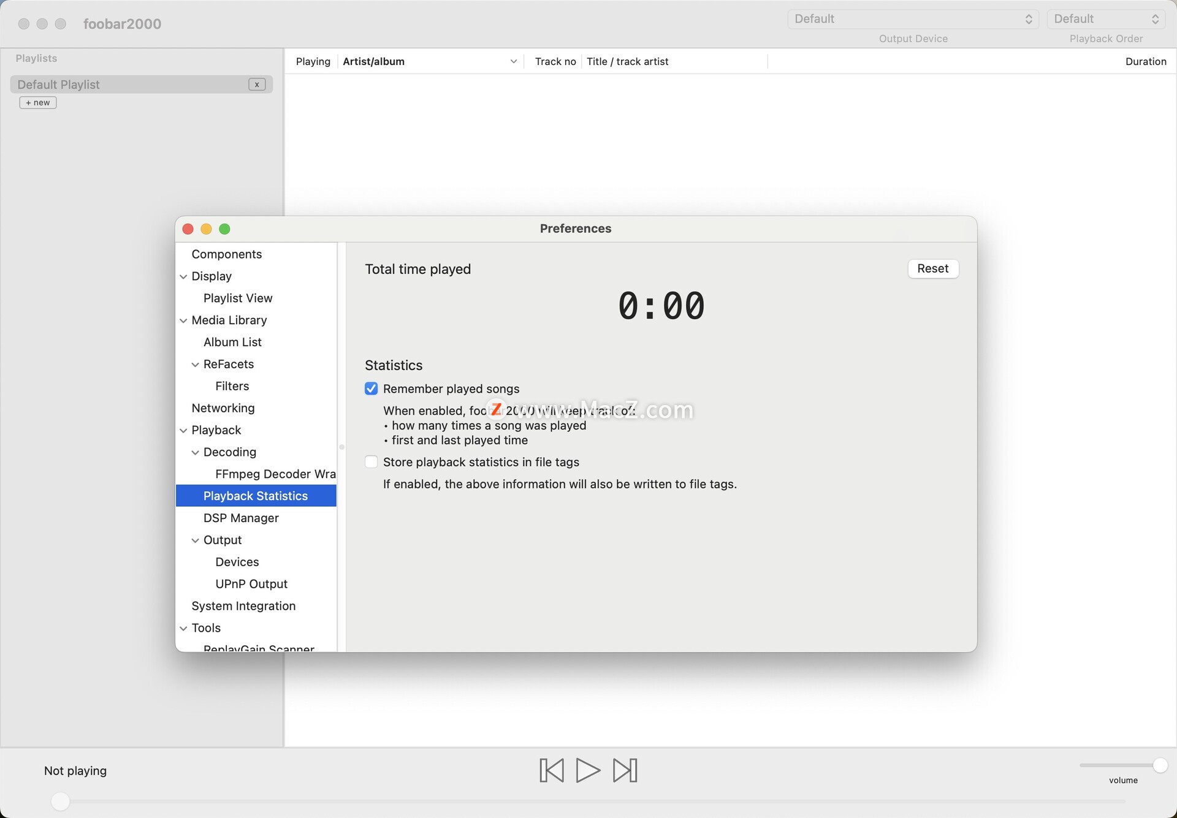Click the seek bar knob
The width and height of the screenshot is (1177, 818).
(x=60, y=801)
